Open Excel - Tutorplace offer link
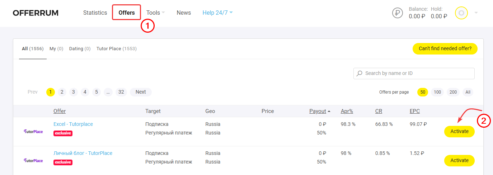 (x=73, y=124)
